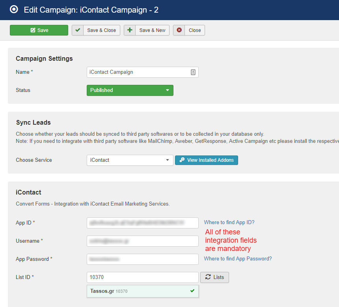Click the circle icon beside Edit Campaign title

tap(14, 9)
